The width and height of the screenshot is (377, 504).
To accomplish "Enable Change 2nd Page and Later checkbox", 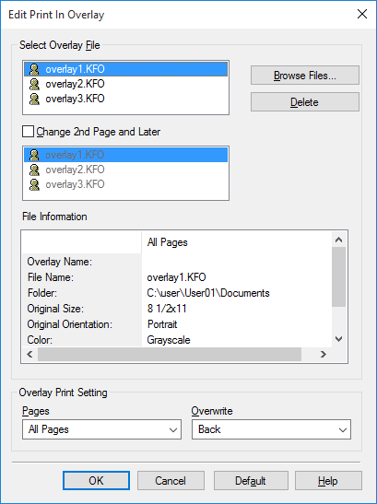I will coord(28,132).
